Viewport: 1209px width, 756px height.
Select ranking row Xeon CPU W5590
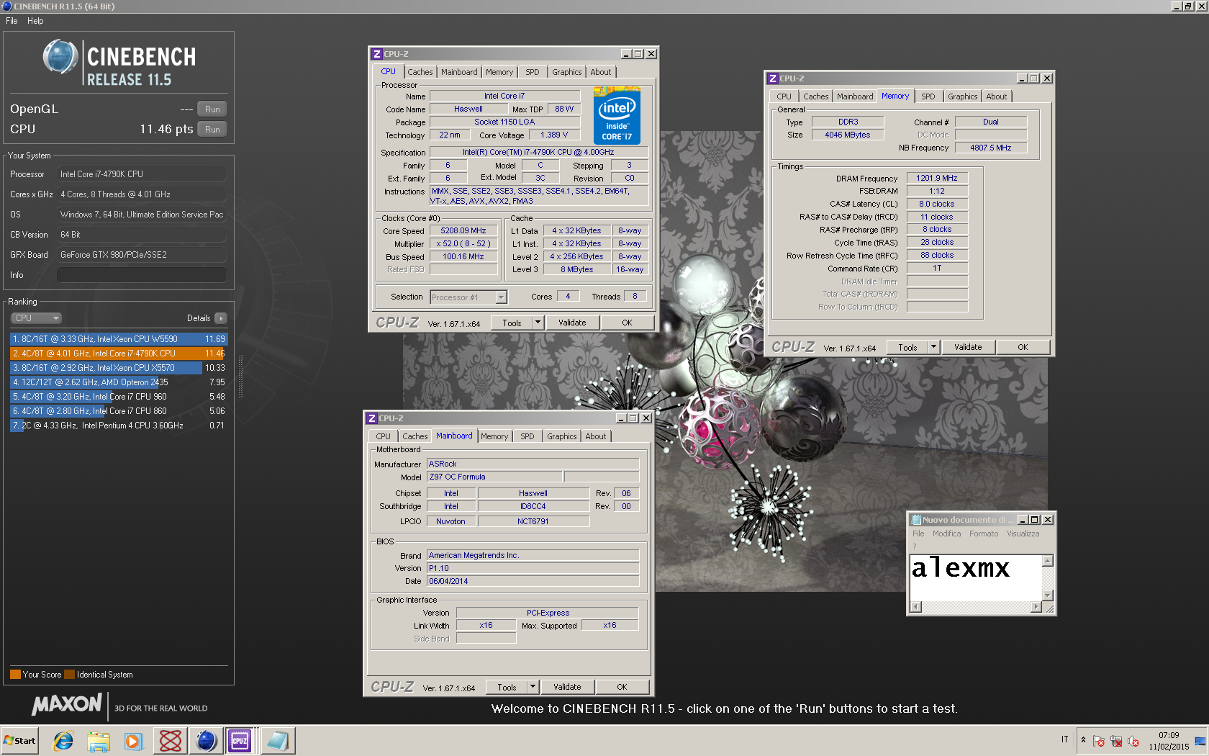click(x=119, y=339)
